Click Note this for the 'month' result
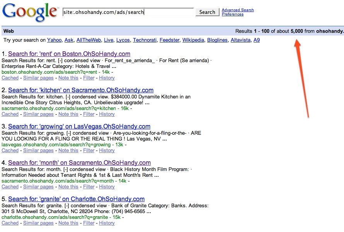The width and height of the screenshot is (344, 232). pos(68,187)
